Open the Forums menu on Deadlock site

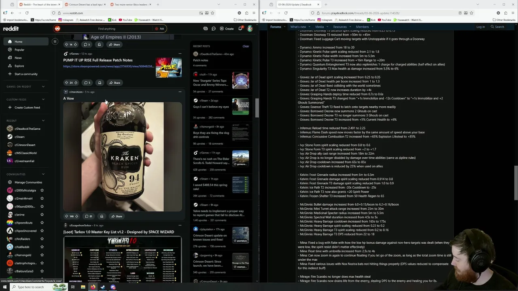coord(276,27)
